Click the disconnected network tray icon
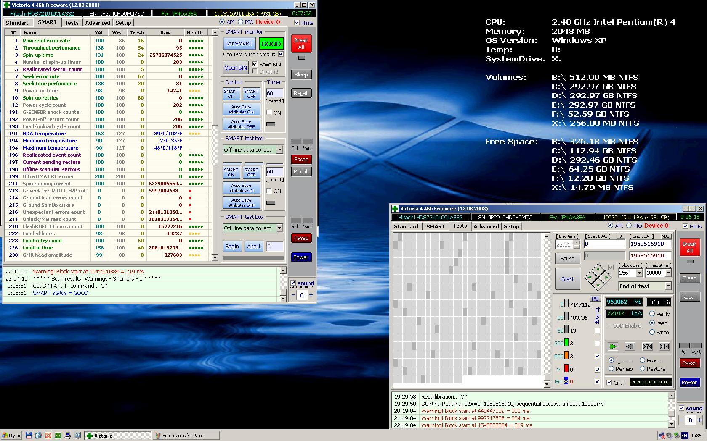Screen dimensions: 707x441 coord(662,436)
